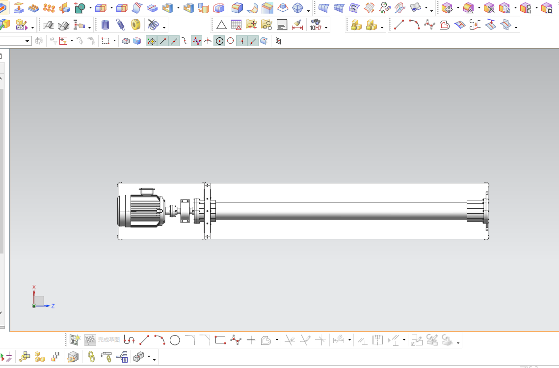Toggle the Arc Center snap option
The image size is (559, 368).
click(219, 41)
